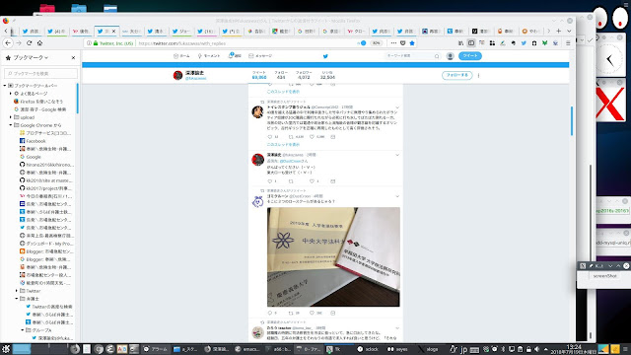
Task: Toggle bookmark star for this page
Action: coord(412,43)
